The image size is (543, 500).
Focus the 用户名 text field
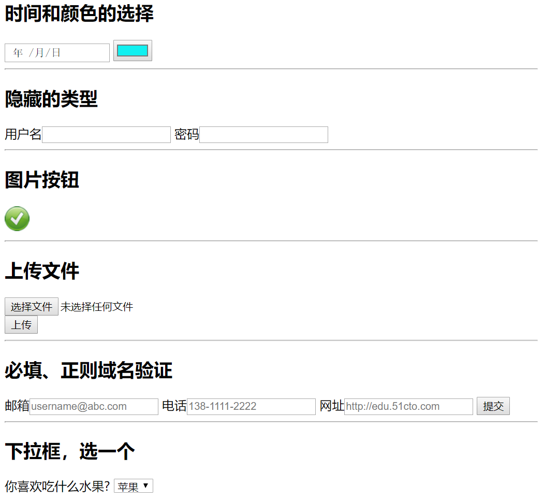coord(106,135)
